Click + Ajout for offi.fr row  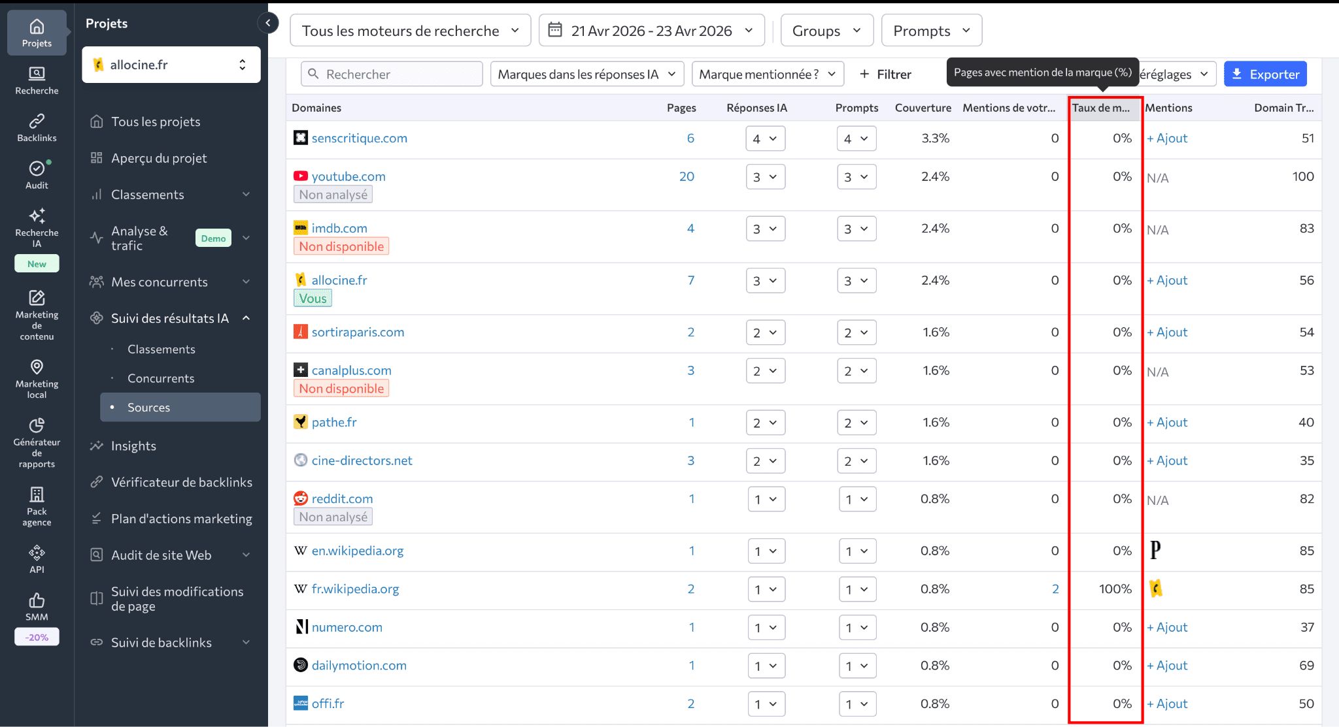pyautogui.click(x=1167, y=703)
